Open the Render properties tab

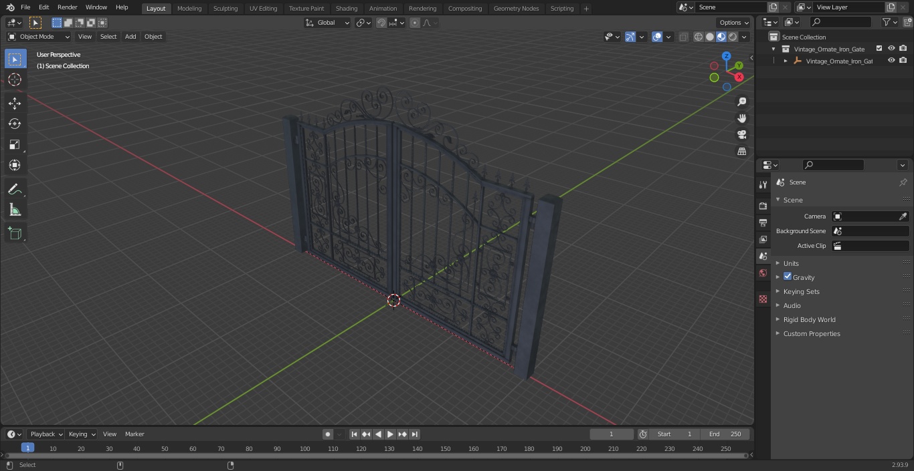(763, 206)
